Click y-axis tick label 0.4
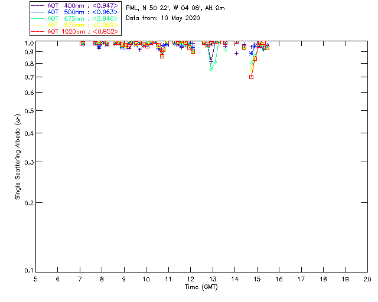Screen dimensions: 378x302 (29, 133)
